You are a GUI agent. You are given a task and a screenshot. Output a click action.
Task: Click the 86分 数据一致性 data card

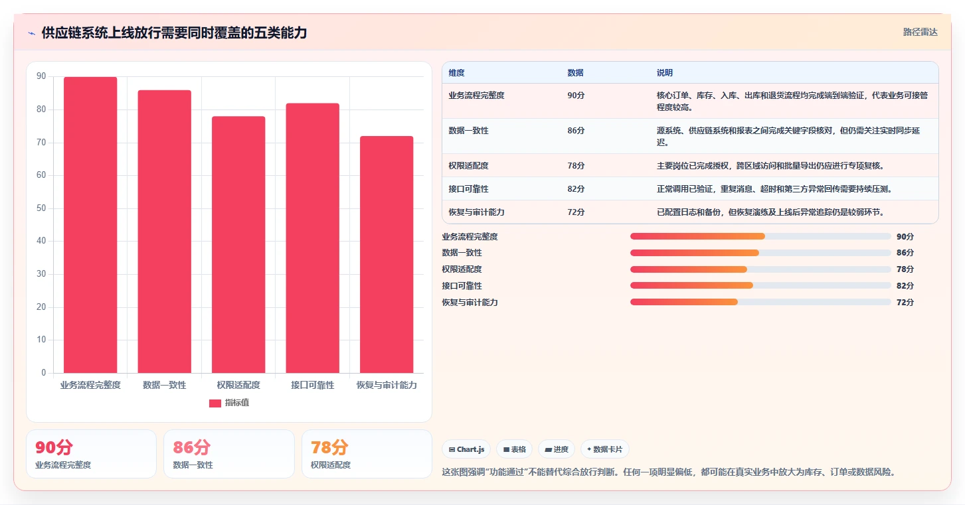229,454
